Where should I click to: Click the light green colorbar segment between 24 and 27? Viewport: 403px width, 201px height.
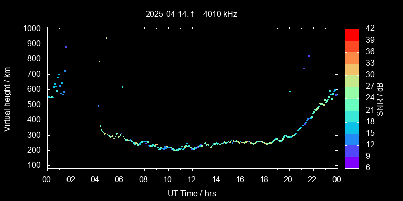[x=352, y=92]
